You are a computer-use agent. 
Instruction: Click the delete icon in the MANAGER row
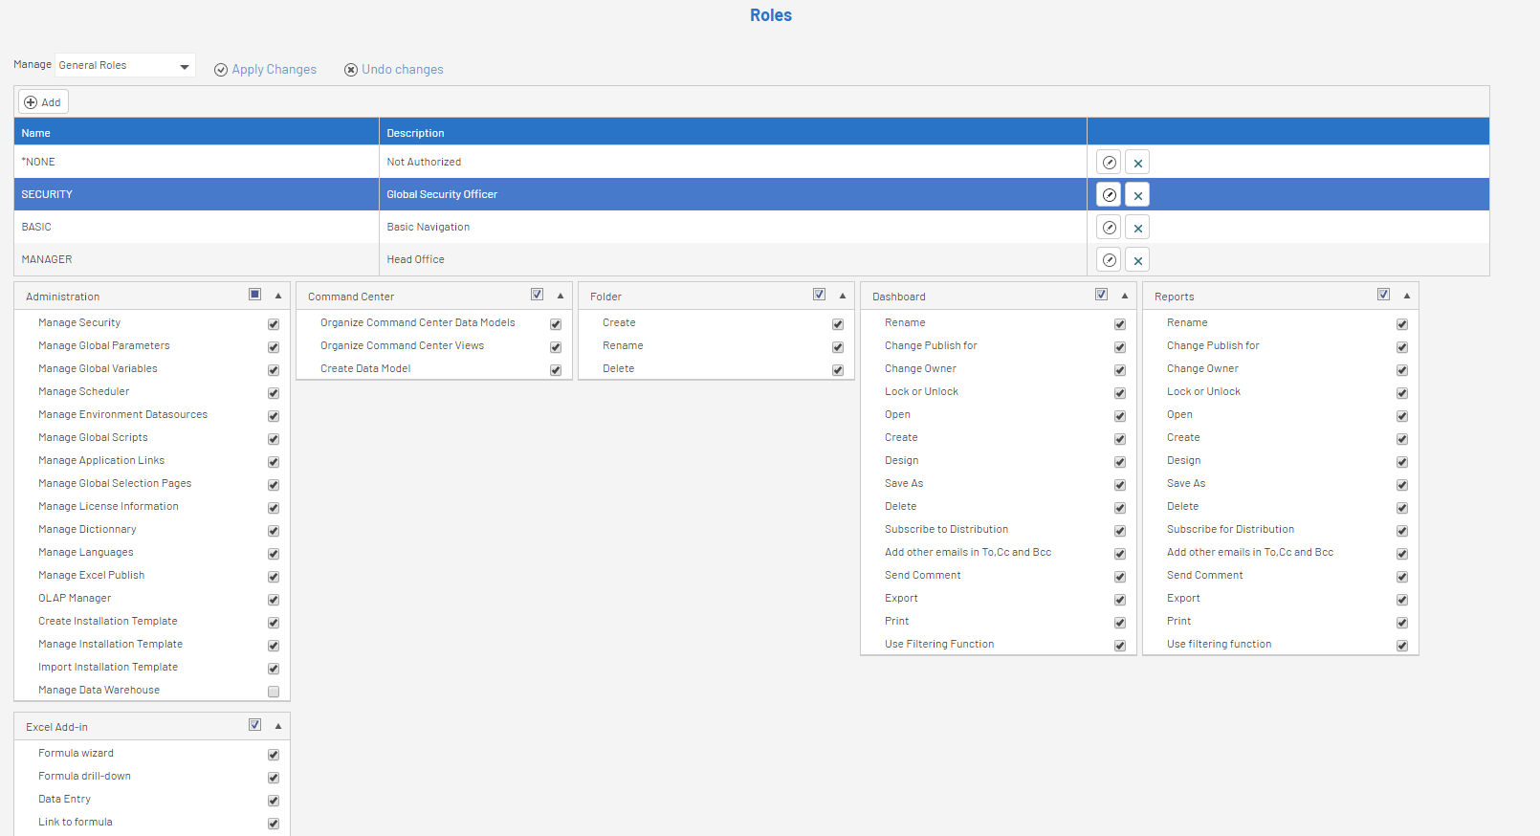(x=1137, y=260)
